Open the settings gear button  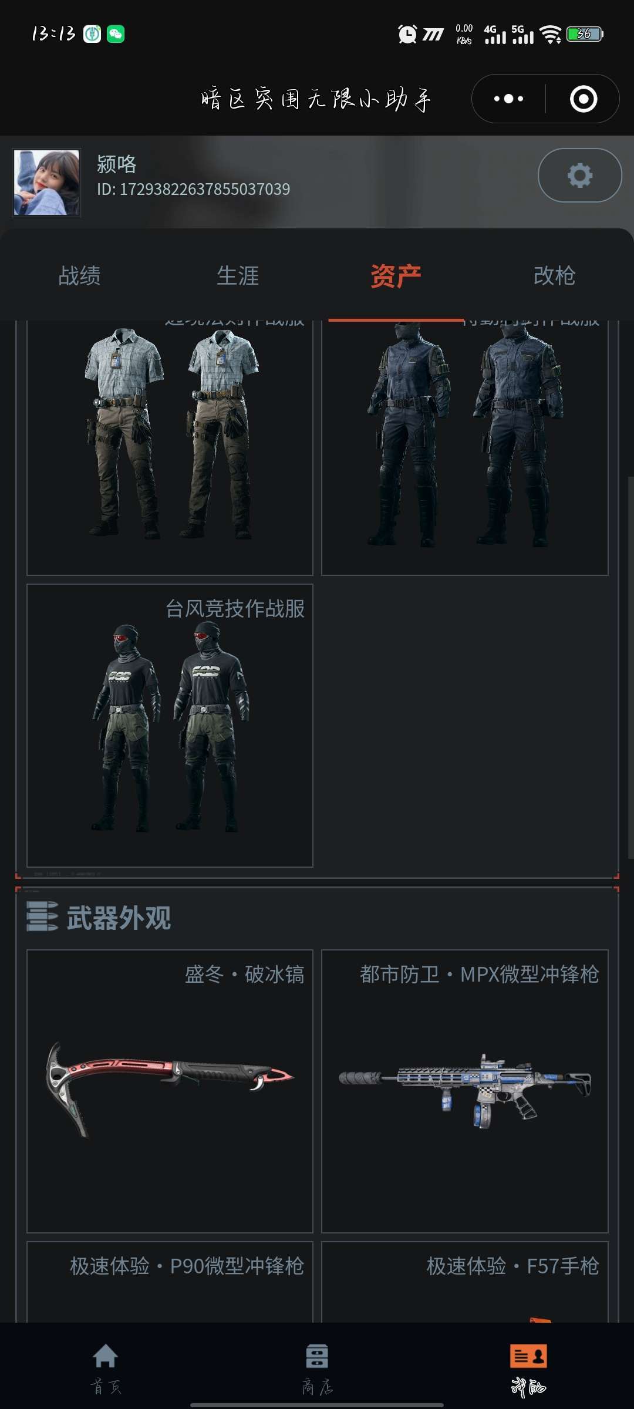[x=579, y=176]
